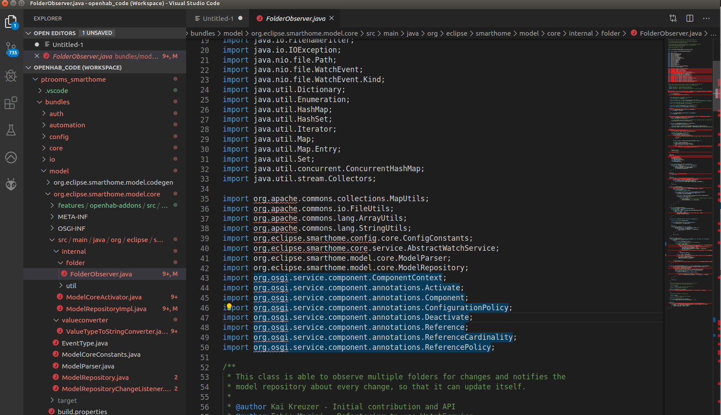Switch to the Untitled-1 tab
Viewport: 721px width, 415px height.
click(218, 18)
